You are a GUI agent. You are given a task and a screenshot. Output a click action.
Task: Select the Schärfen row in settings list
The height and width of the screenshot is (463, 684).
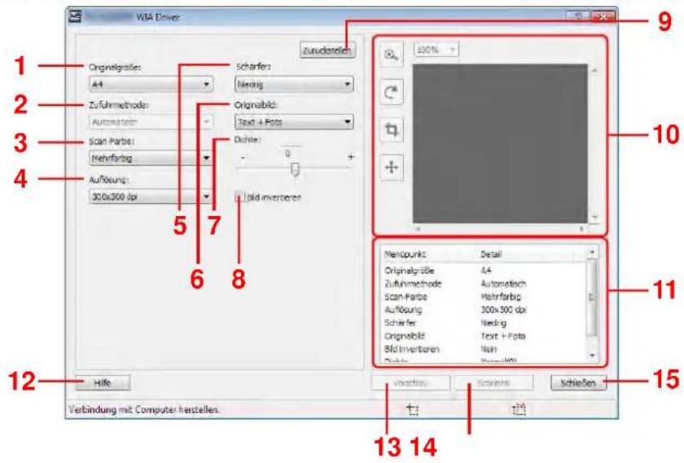click(x=484, y=323)
